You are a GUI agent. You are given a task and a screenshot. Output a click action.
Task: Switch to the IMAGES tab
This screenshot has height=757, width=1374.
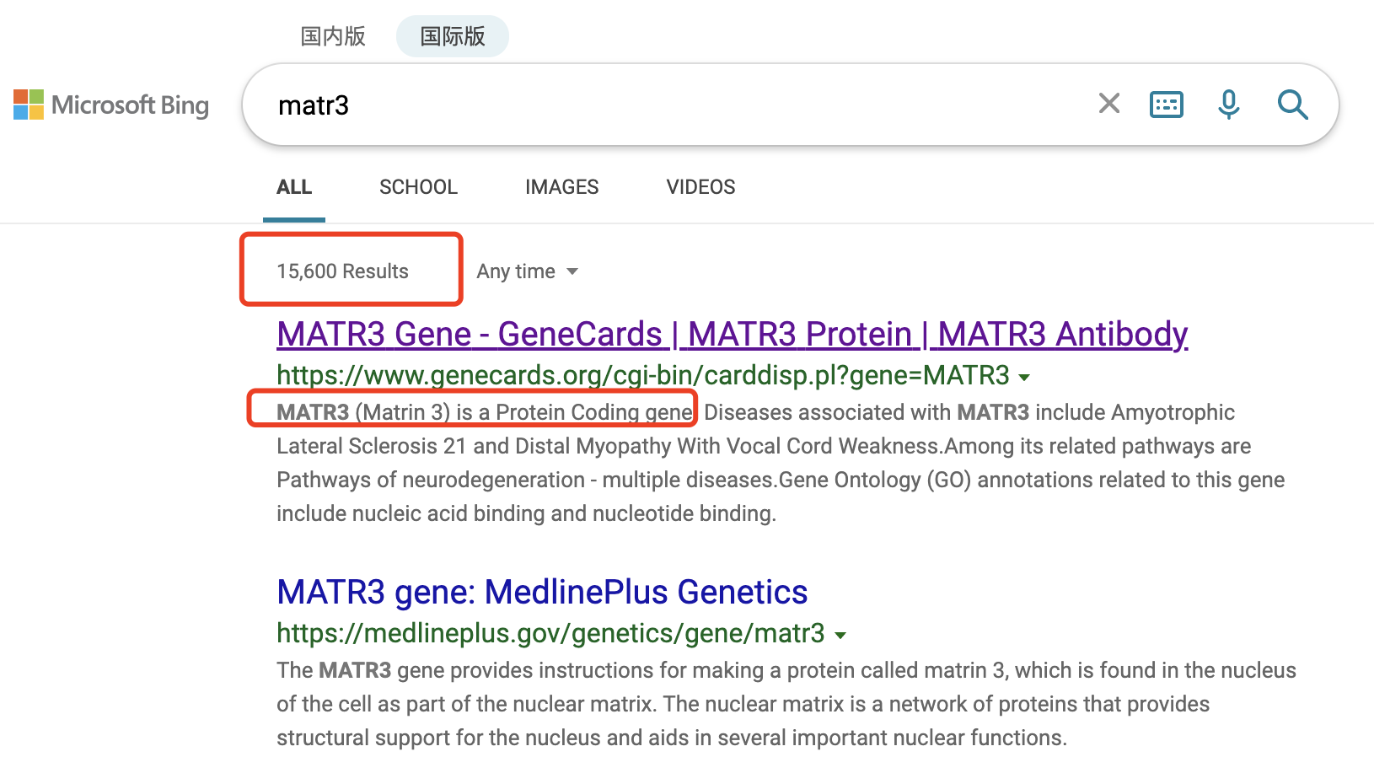[561, 187]
